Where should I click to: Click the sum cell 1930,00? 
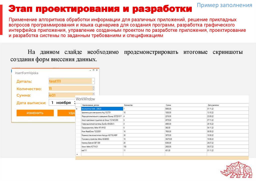(x=186, y=112)
